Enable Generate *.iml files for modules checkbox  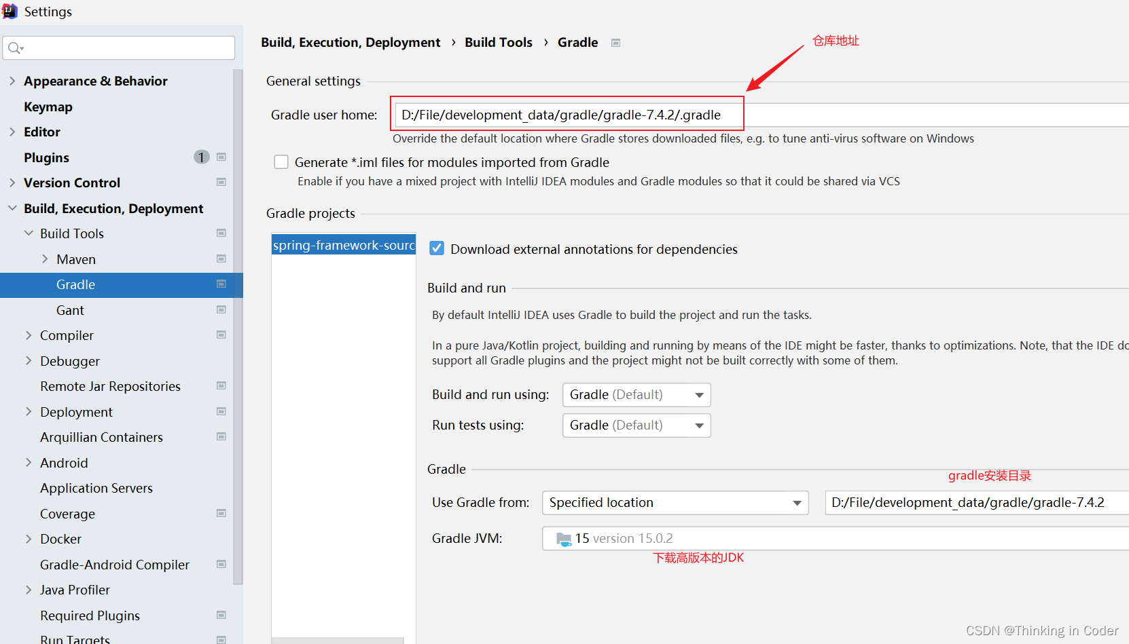[x=281, y=162]
